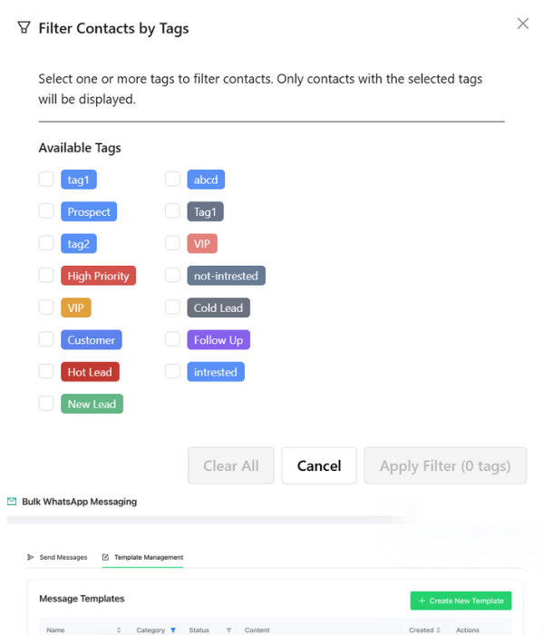Click the envelope icon beside Bulk WhatsApp Messaging
This screenshot has width=544, height=635.
12,502
